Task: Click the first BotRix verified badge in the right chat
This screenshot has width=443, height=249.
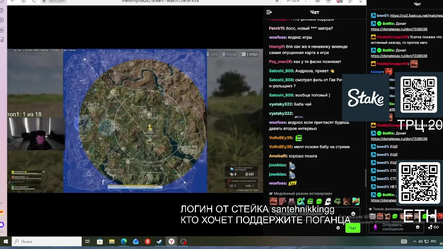Action: 379,24
